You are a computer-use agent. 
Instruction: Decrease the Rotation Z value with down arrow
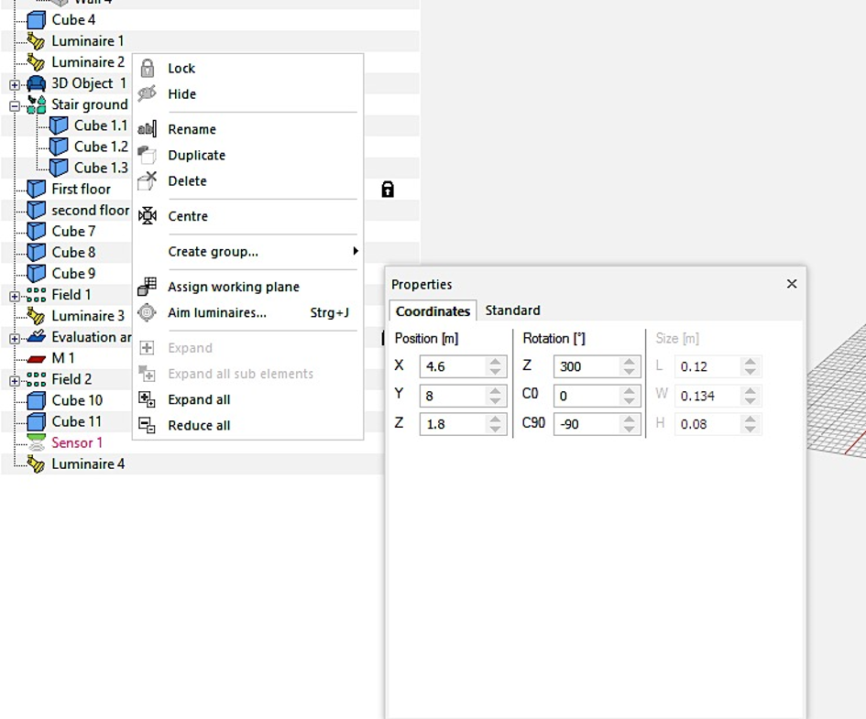click(x=629, y=371)
